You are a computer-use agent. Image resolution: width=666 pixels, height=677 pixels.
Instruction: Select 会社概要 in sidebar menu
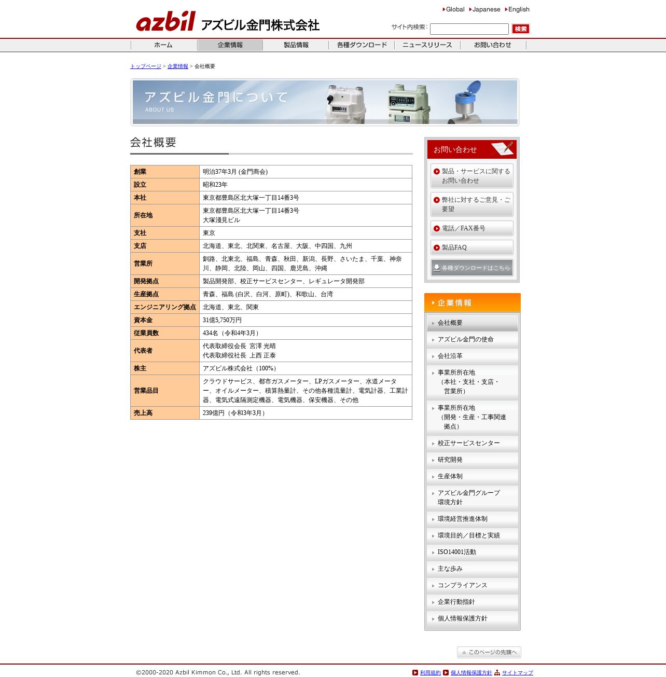[x=473, y=323]
